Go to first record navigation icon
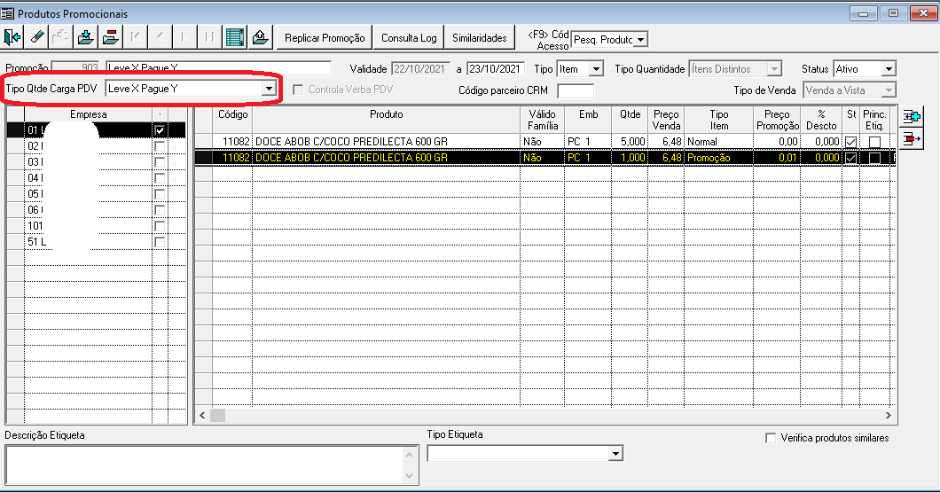940x492 pixels. pos(135,37)
